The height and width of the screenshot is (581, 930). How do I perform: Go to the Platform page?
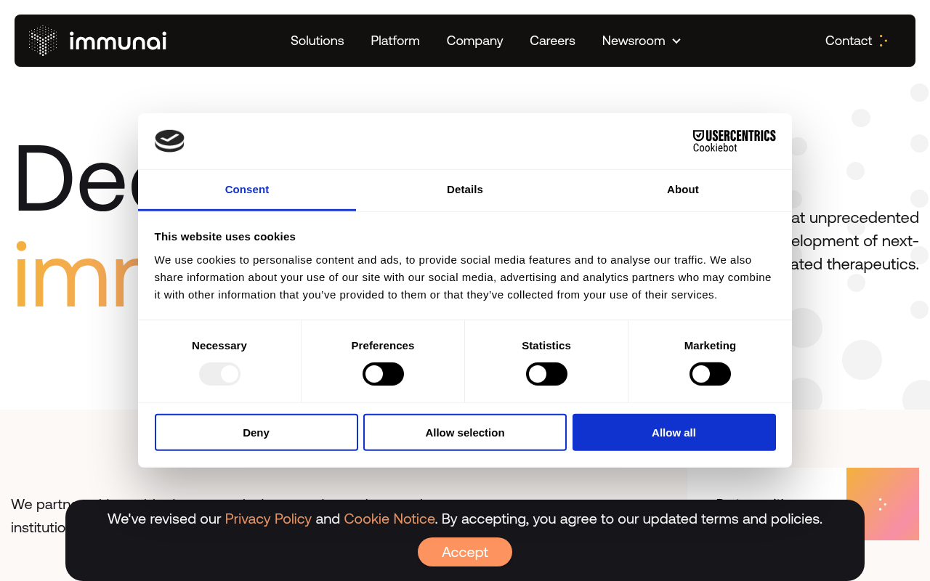[x=395, y=41]
